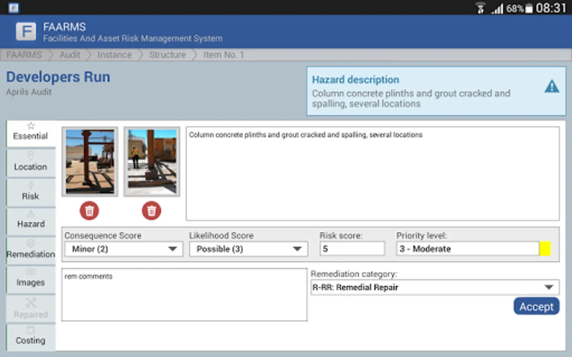Tap the Wi-Fi status bar icon

(480, 8)
